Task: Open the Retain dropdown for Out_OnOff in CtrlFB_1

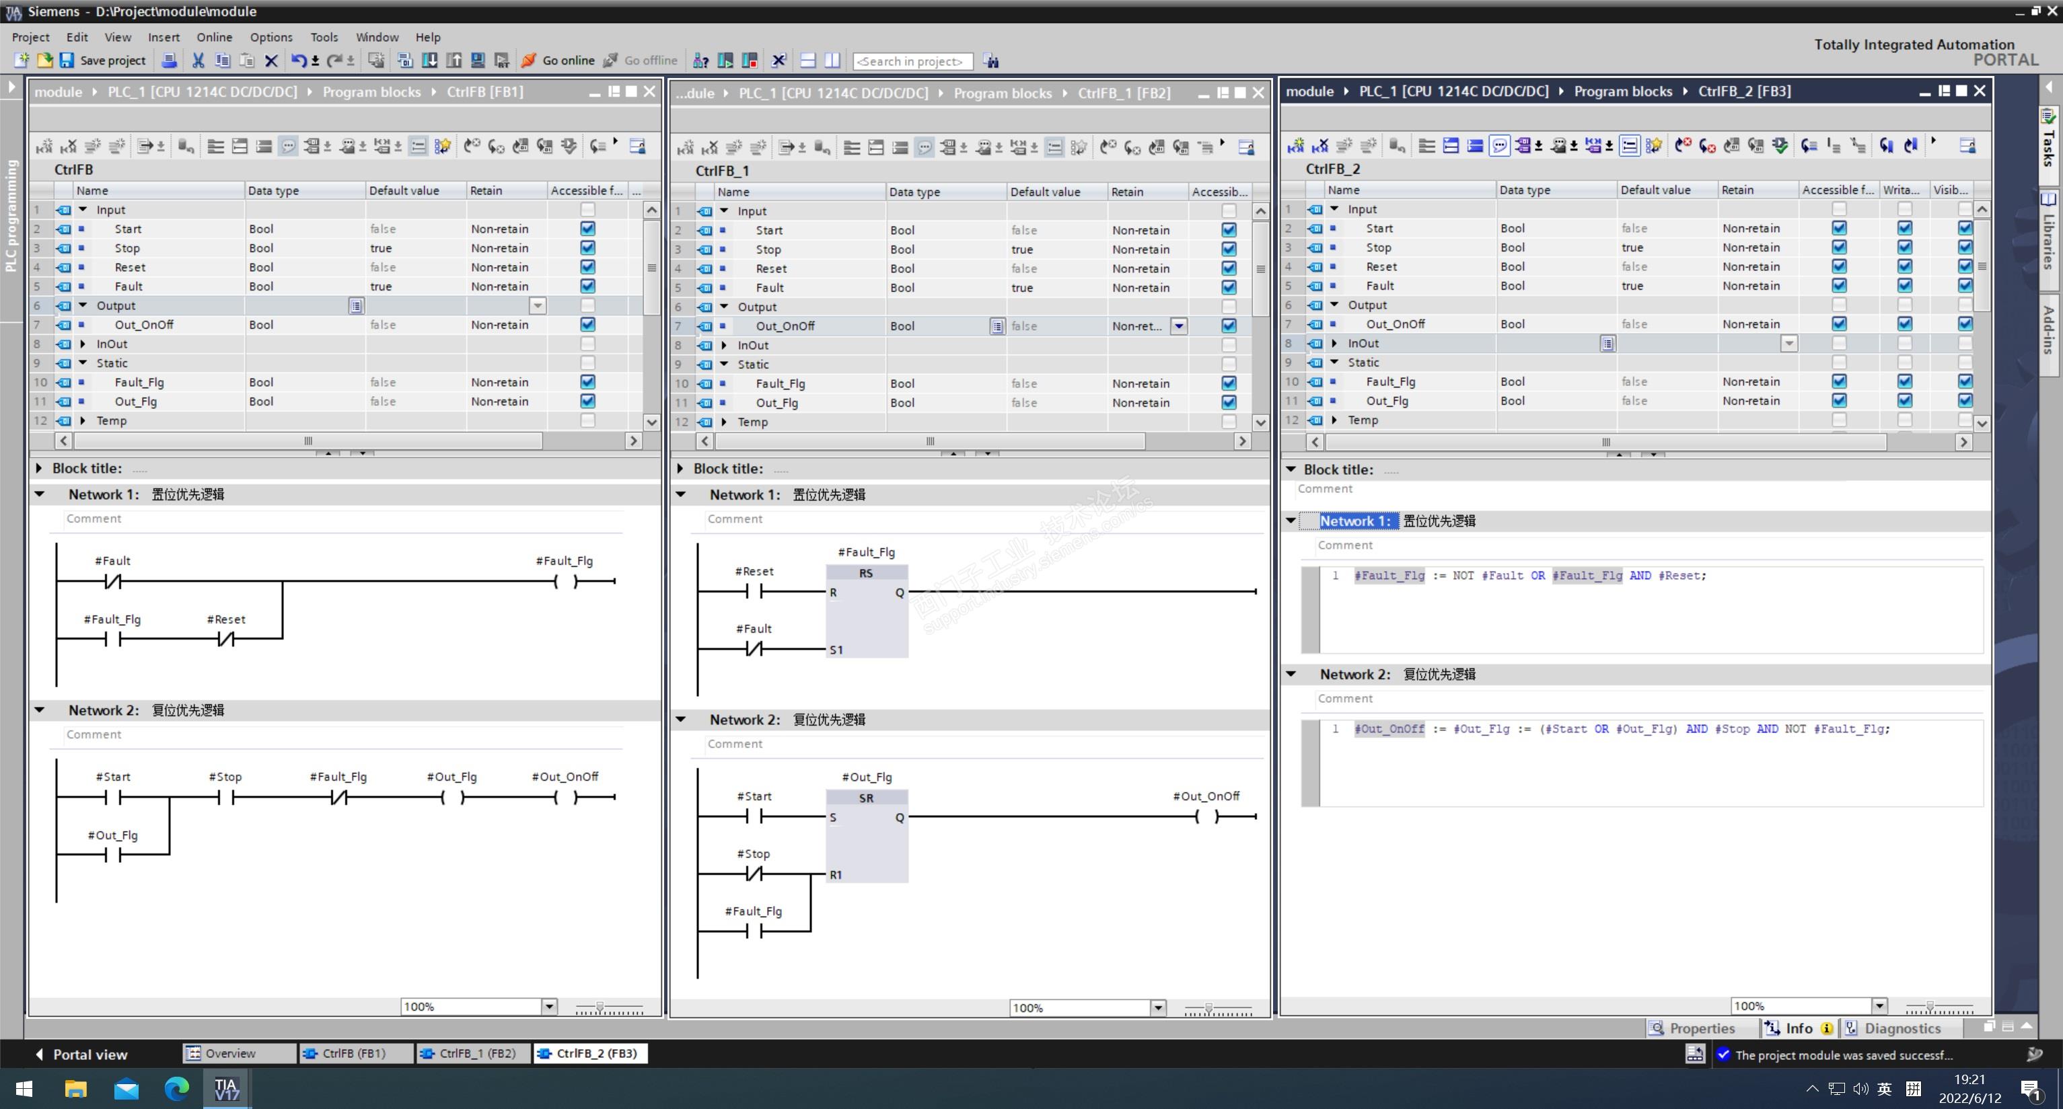Action: (1179, 326)
